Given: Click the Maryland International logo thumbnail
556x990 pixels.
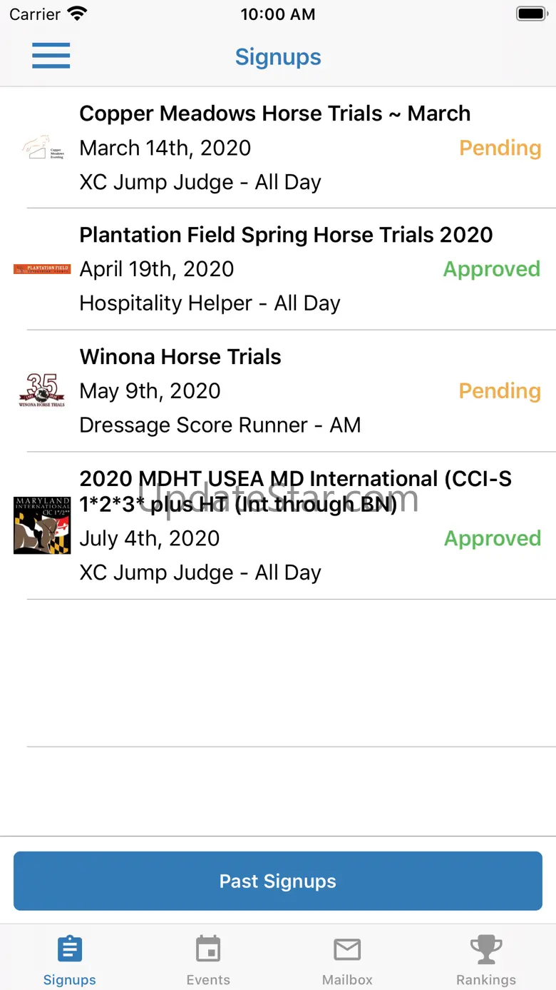Looking at the screenshot, I should coord(42,525).
